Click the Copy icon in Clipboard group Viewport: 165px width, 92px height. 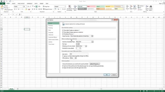tap(5, 8)
